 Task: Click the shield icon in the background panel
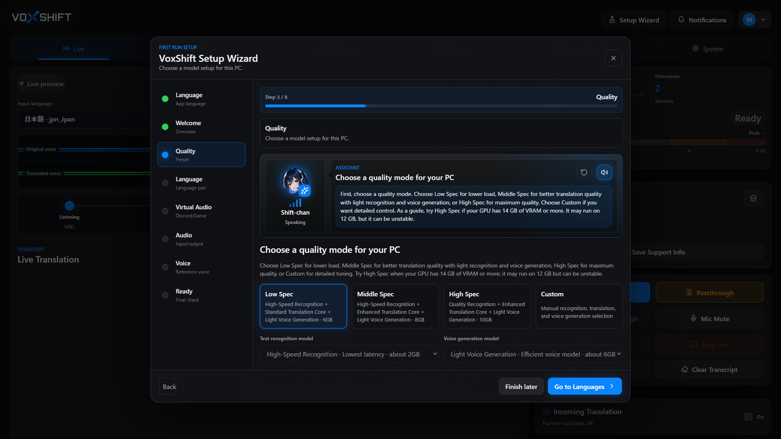753,198
